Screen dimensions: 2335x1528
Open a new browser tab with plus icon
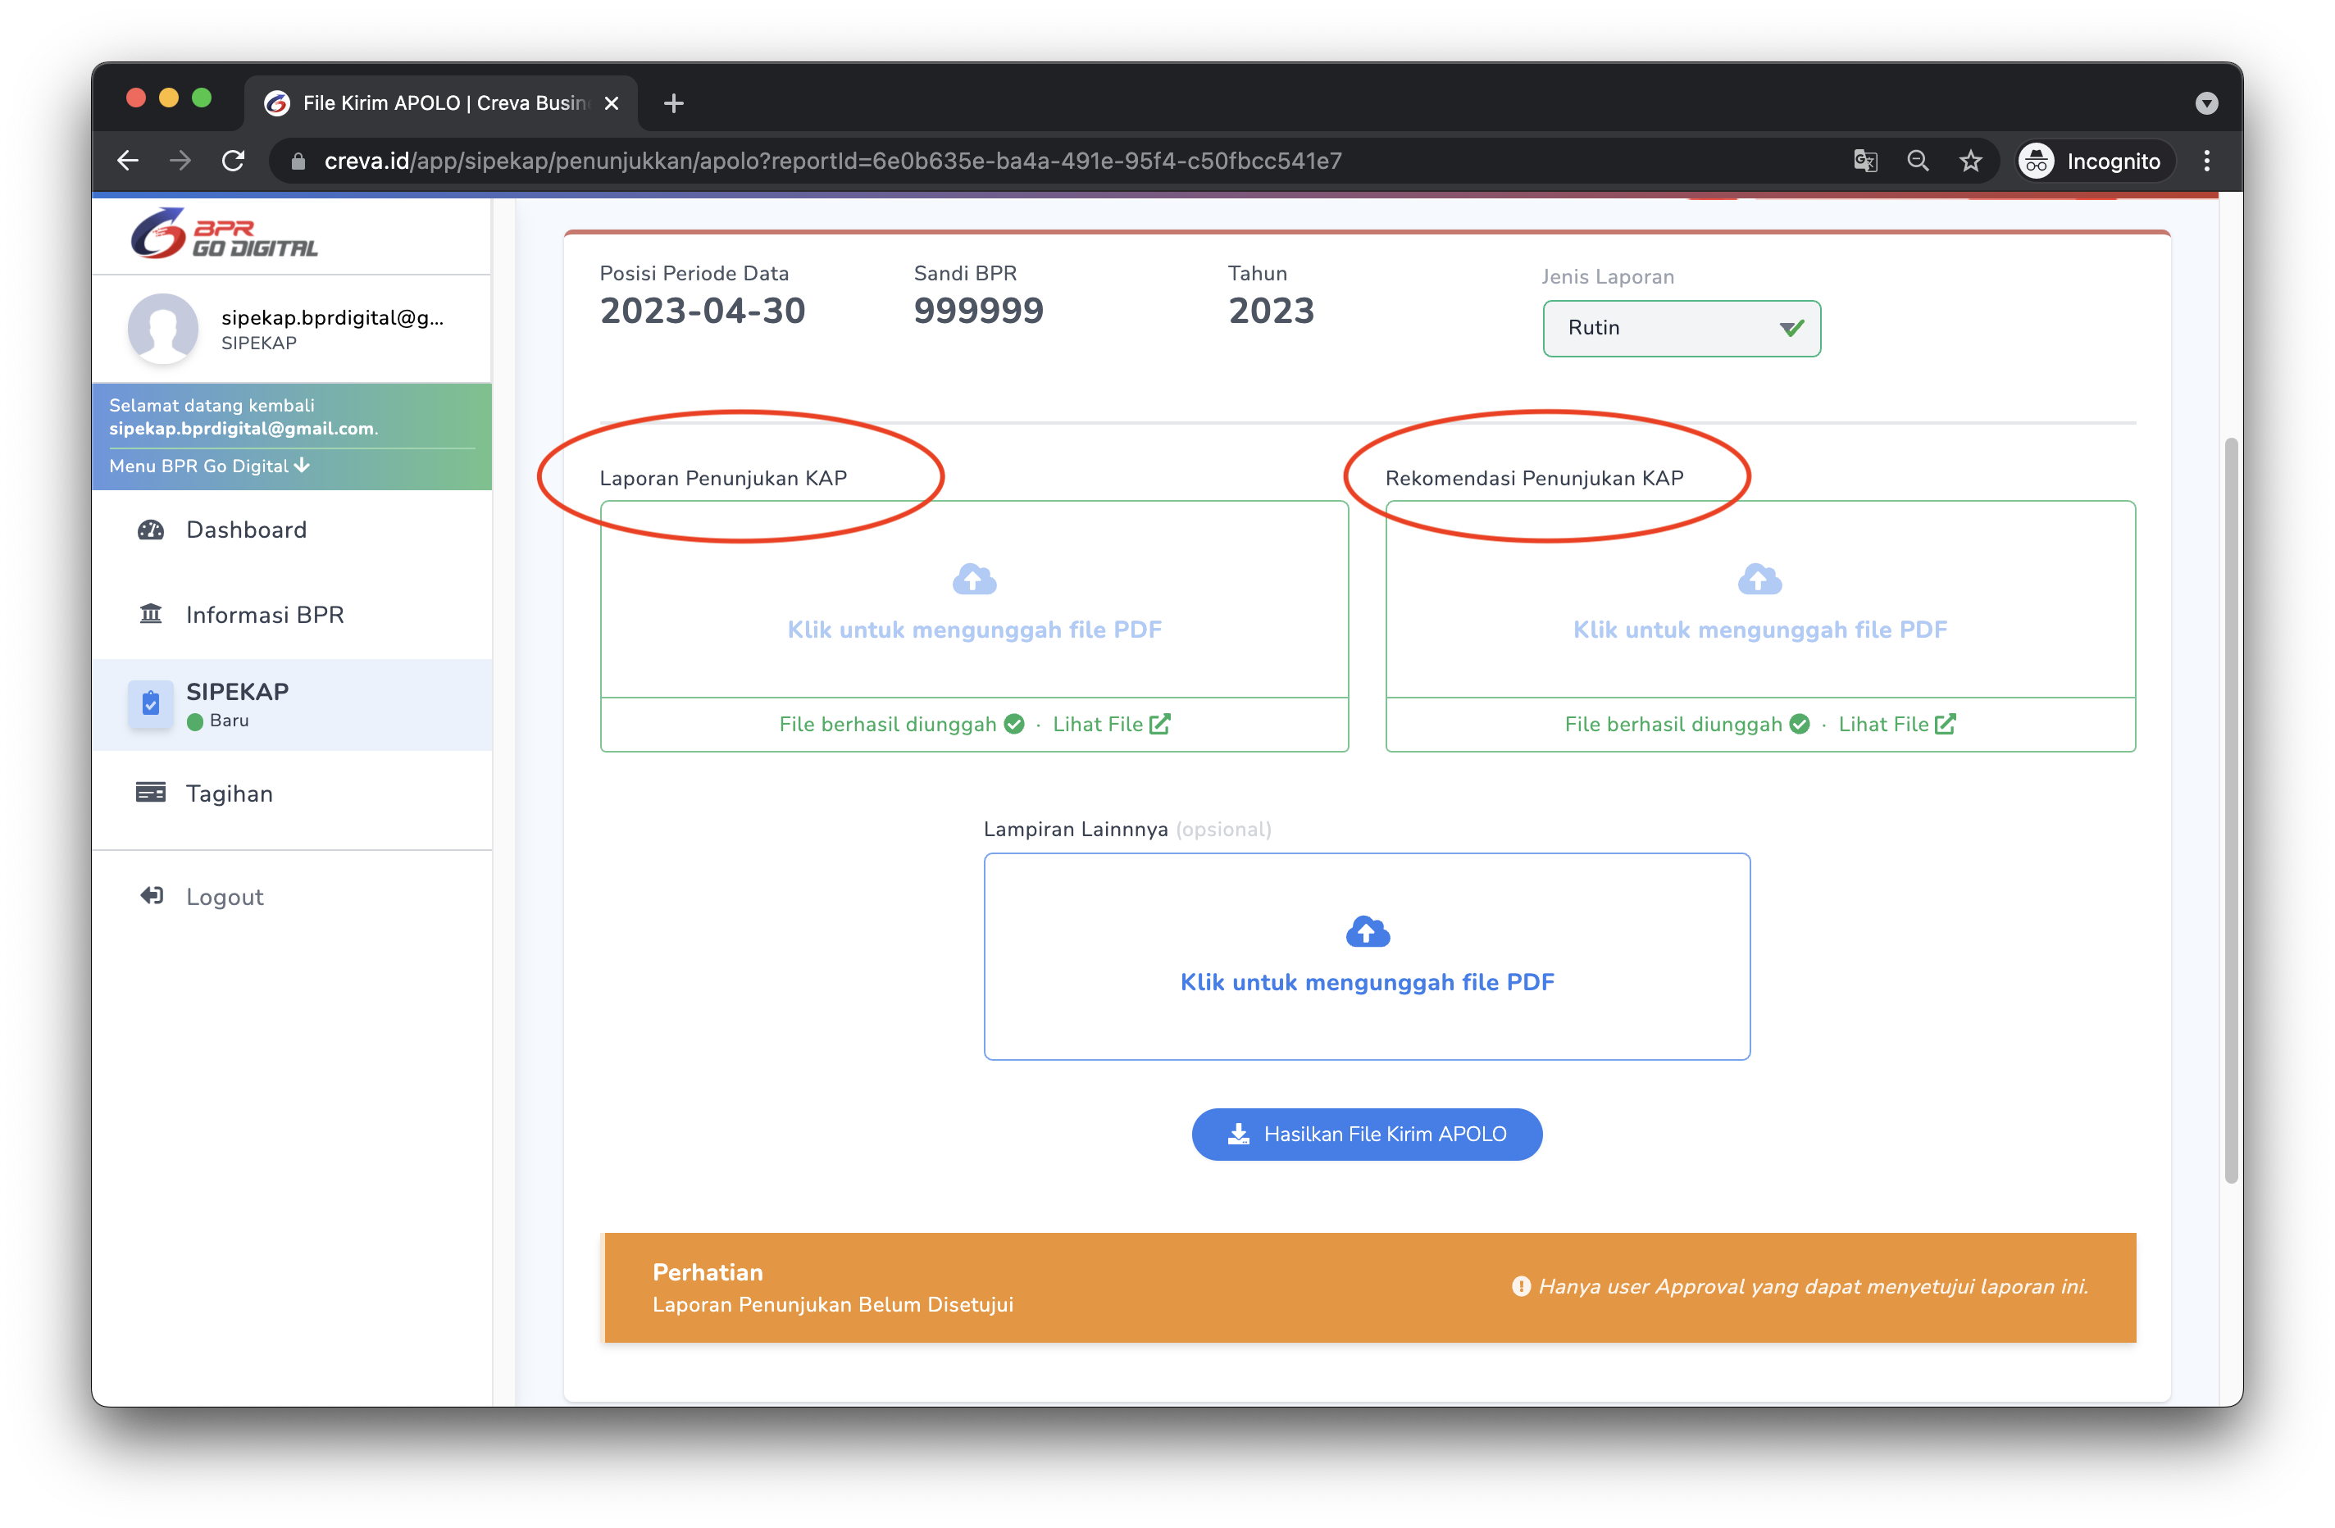tap(673, 103)
